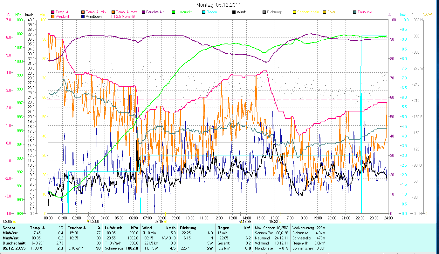Click the sun icon beside 08:05
The height and width of the screenshot is (254, 439).
14,222
